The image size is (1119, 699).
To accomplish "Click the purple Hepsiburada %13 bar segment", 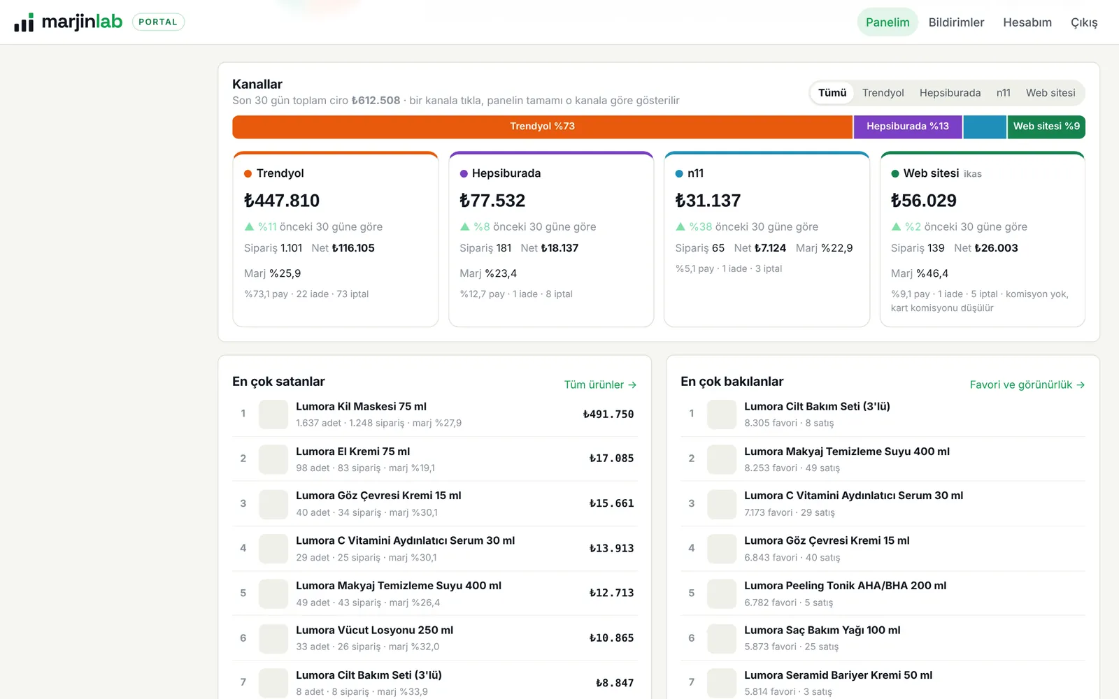I will point(908,127).
